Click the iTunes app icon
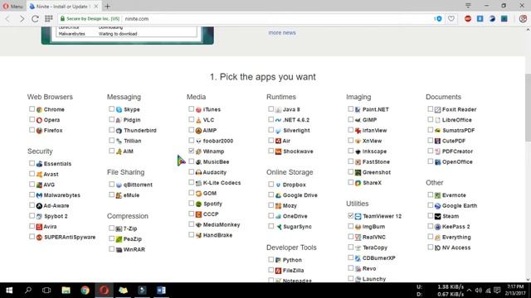 pos(198,109)
